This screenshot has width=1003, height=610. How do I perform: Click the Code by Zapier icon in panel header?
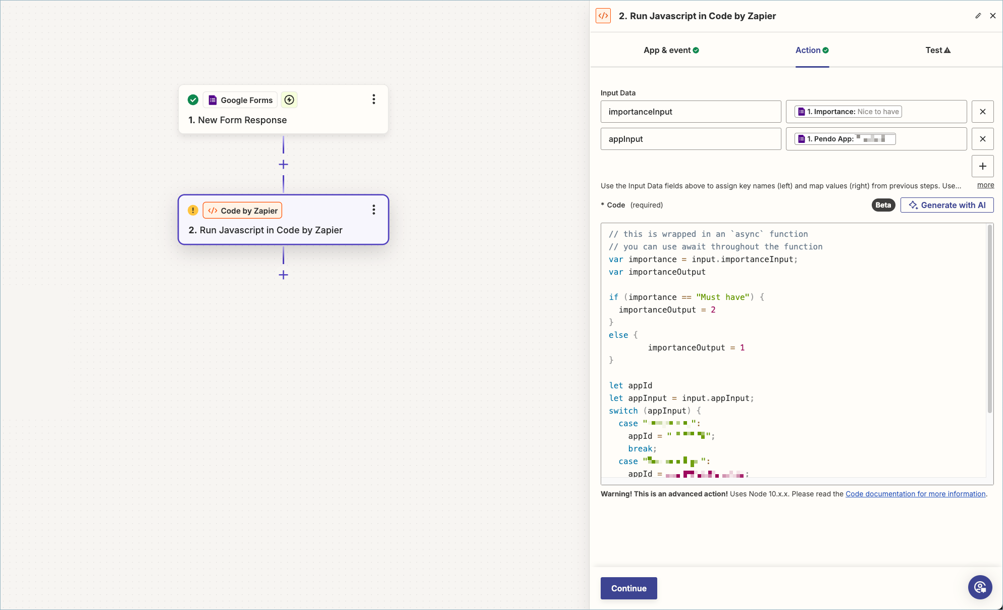point(603,16)
